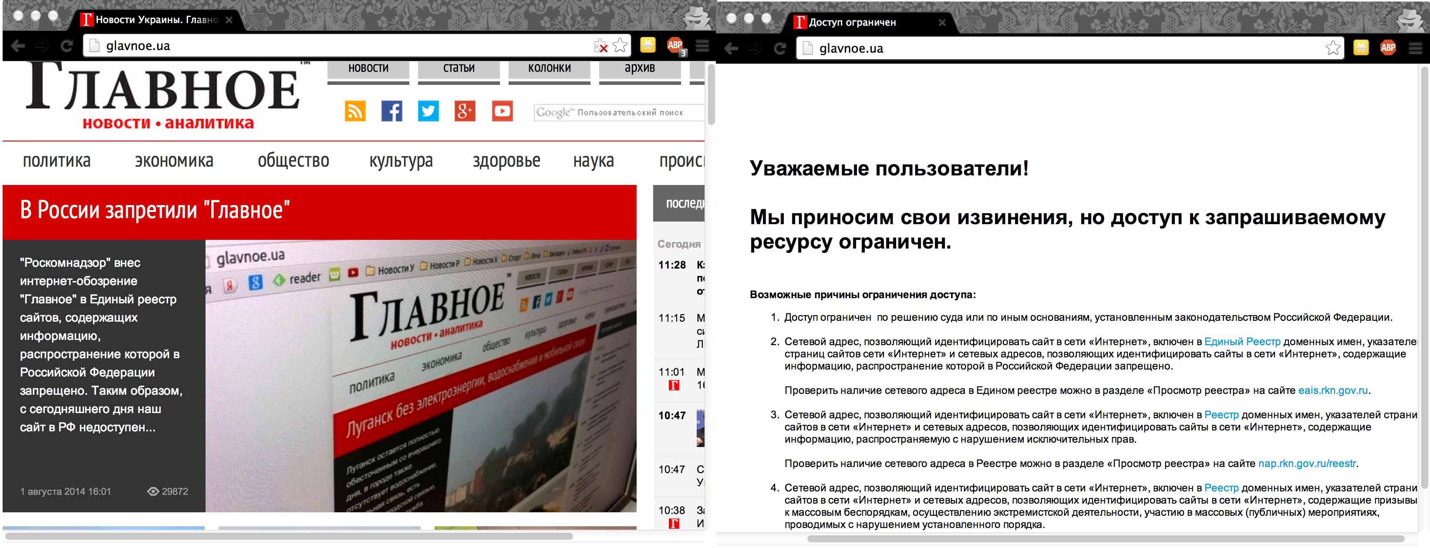Click right window horizontal scrollbar
The height and width of the screenshot is (548, 1430).
1105,539
